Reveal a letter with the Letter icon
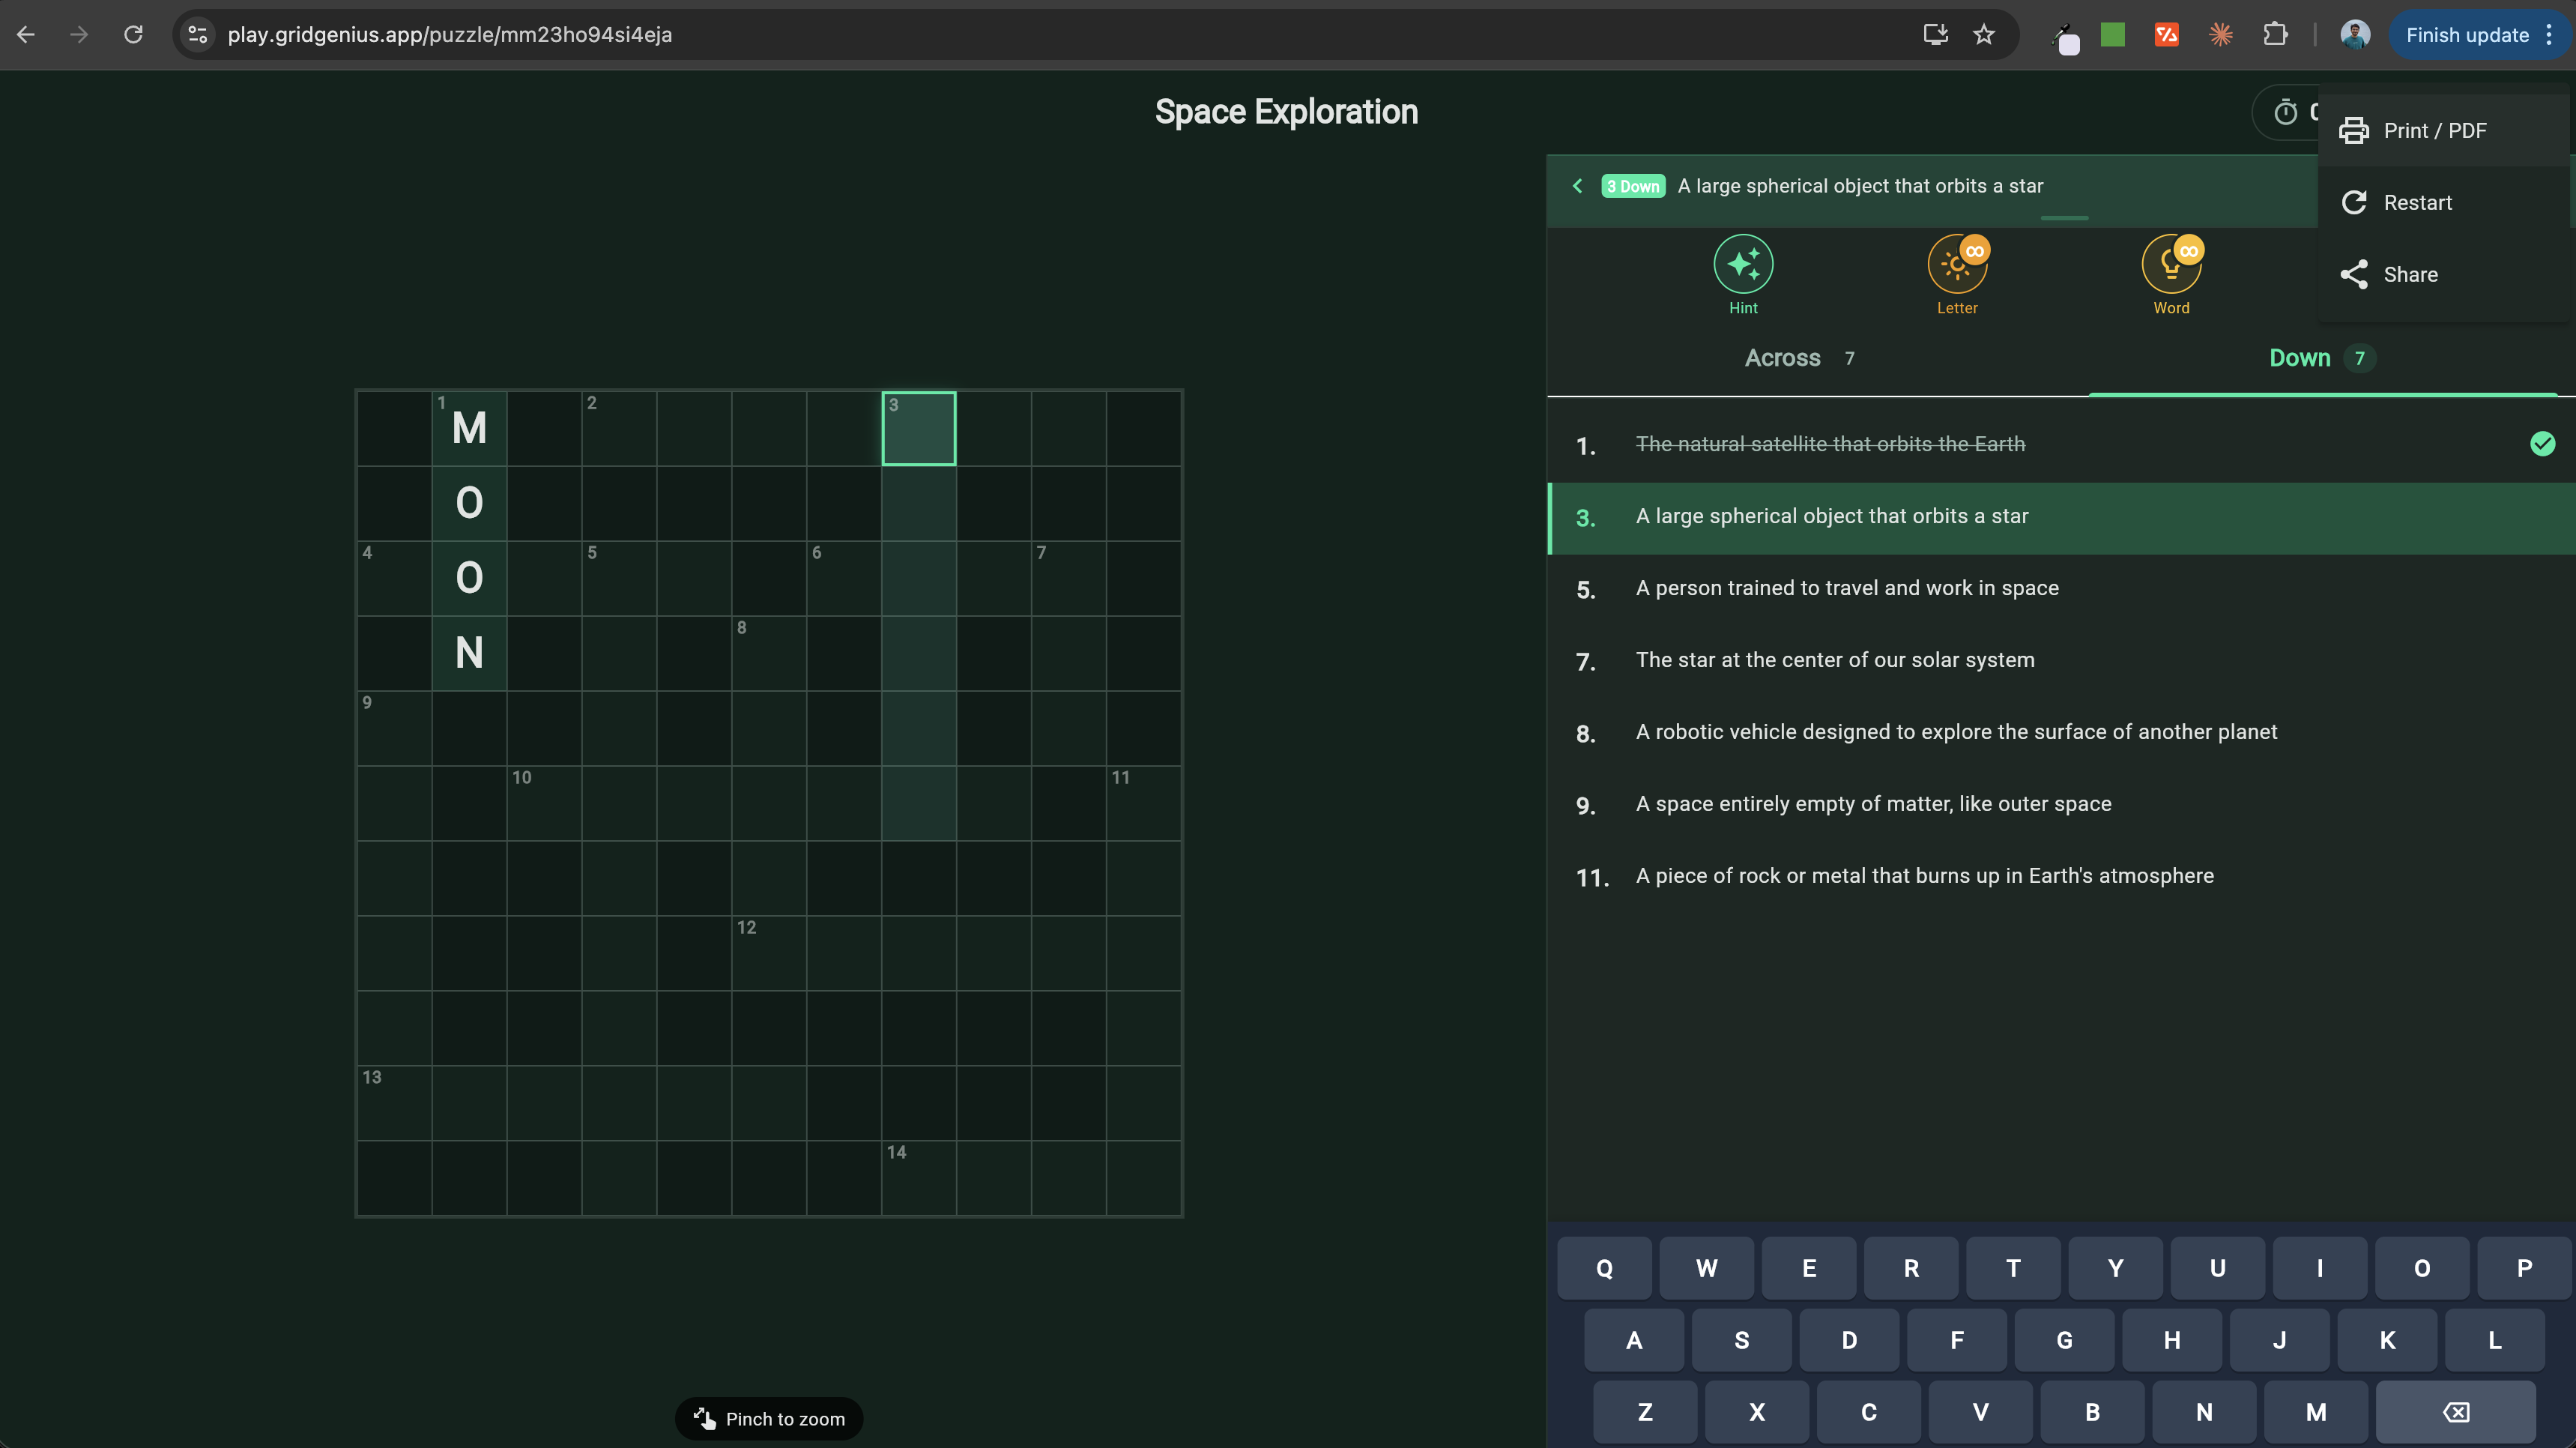This screenshot has height=1448, width=2576. click(x=1956, y=264)
